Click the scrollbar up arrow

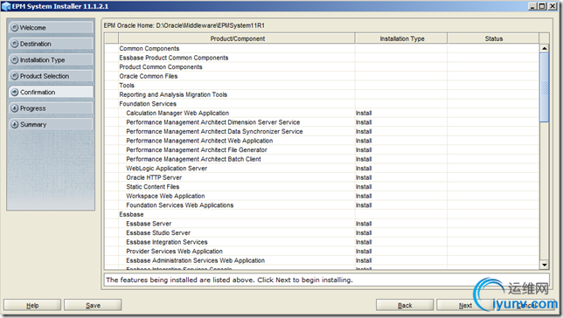click(x=545, y=48)
